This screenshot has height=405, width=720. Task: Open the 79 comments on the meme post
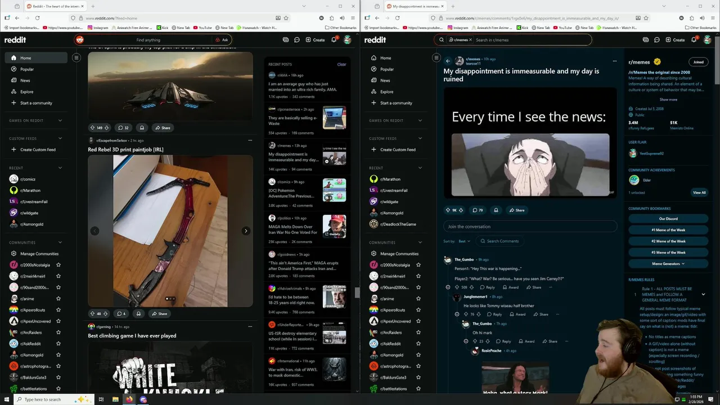478,210
